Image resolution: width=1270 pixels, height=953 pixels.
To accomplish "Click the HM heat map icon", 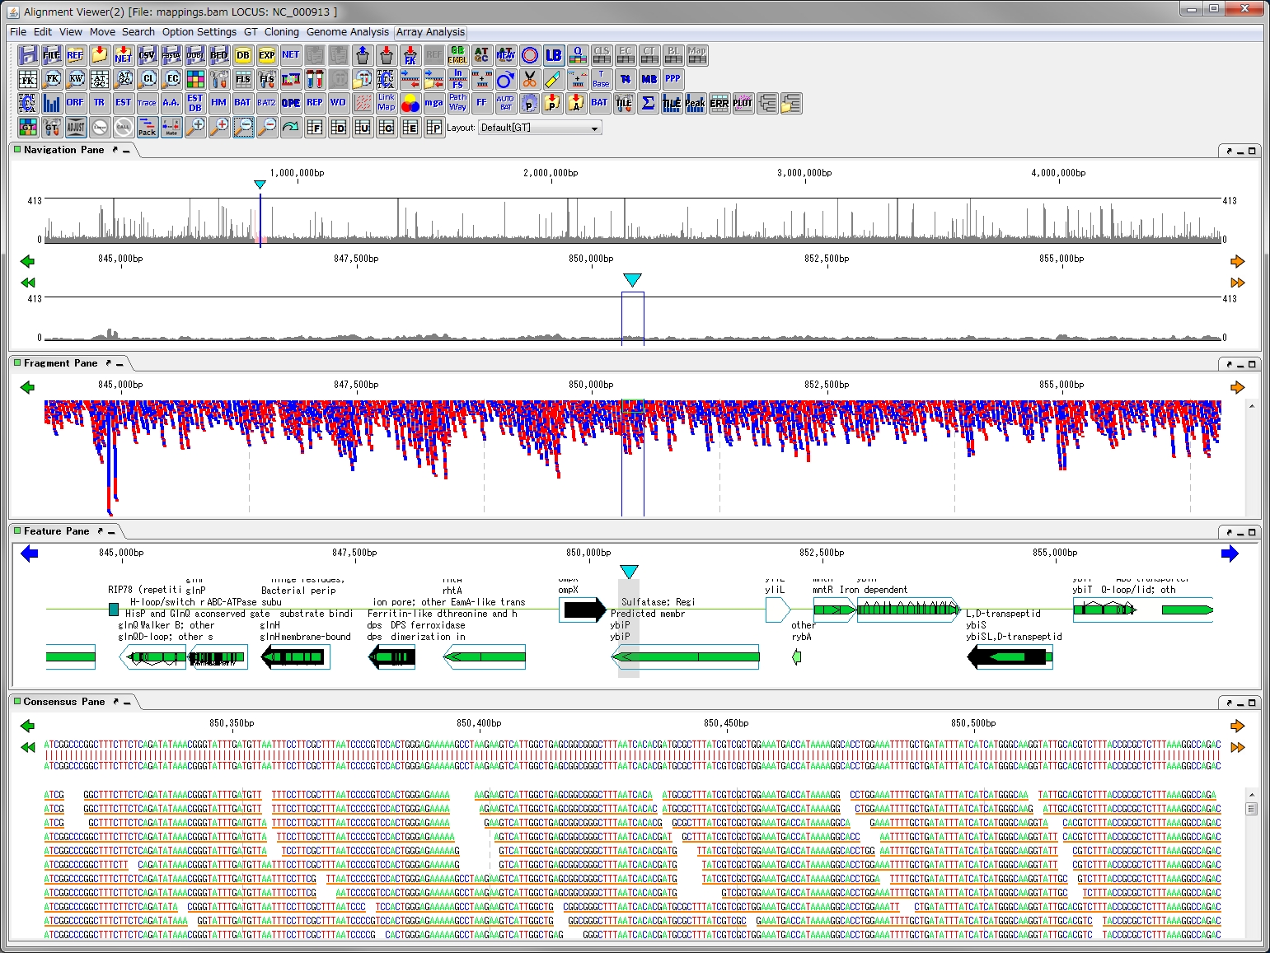I will (x=219, y=103).
